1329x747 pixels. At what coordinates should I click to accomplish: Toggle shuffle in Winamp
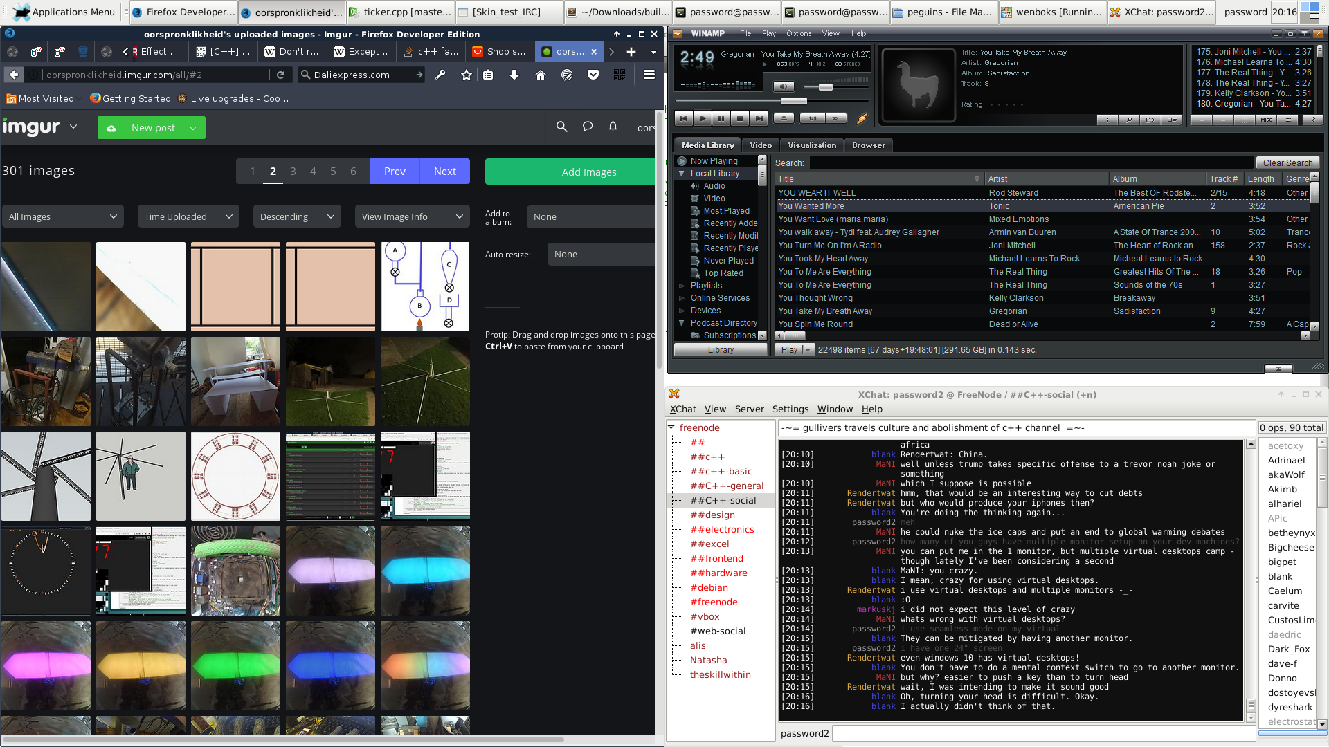(813, 118)
